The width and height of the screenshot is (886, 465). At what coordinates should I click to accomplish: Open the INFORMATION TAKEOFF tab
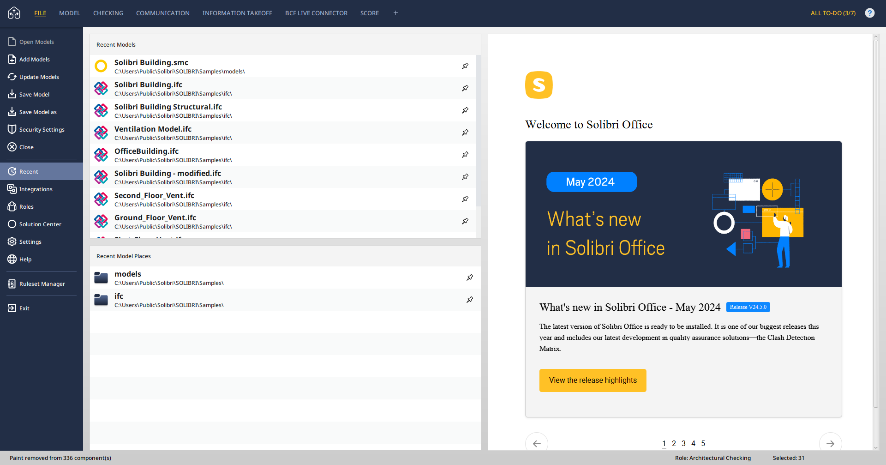coord(237,13)
